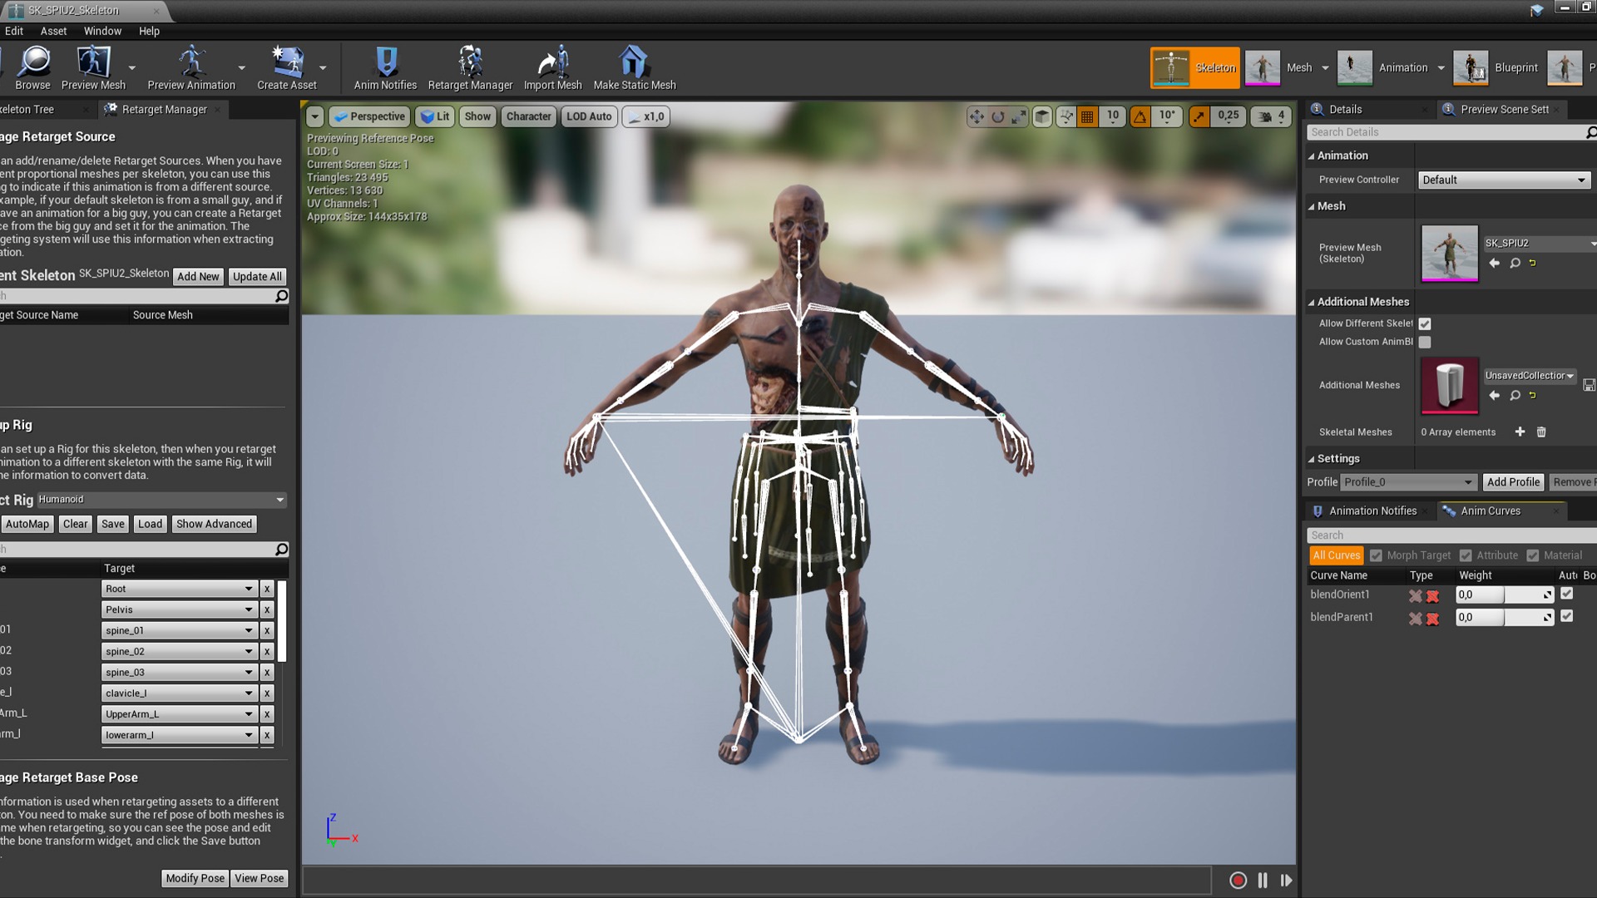Viewport: 1597px width, 898px height.
Task: Enable Allow Custom AnimBP checkbox
Action: tap(1425, 342)
